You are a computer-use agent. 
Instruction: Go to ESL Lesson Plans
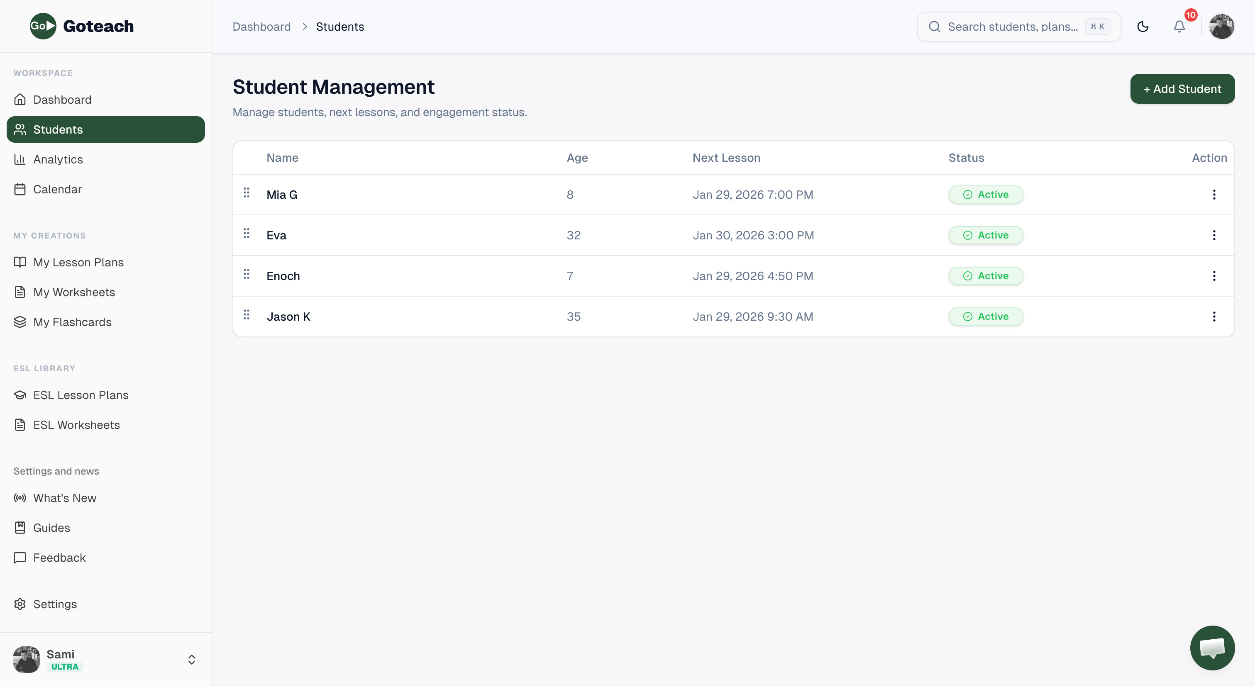coord(81,395)
